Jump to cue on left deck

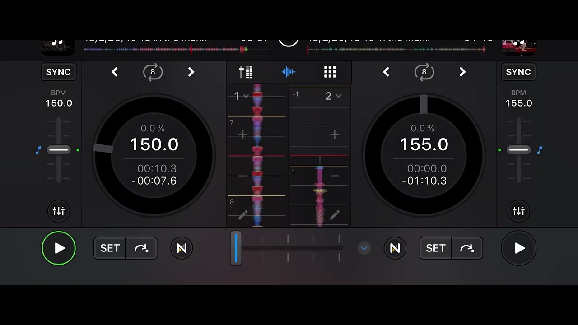pyautogui.click(x=141, y=248)
